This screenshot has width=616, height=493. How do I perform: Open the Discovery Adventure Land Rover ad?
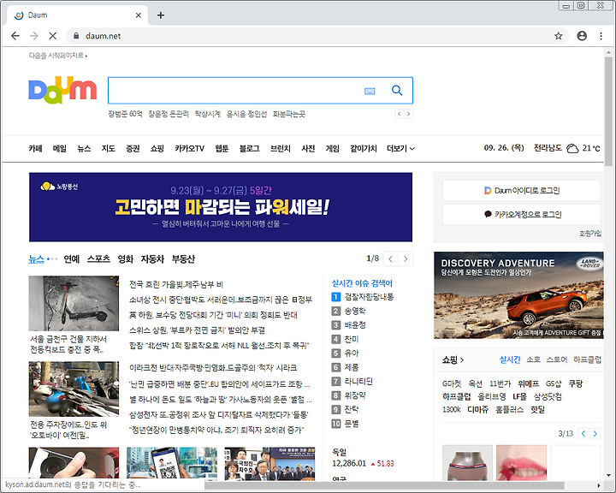point(518,295)
